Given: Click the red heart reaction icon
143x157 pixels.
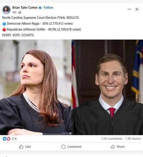Looking at the screenshot, I should click(8, 139).
